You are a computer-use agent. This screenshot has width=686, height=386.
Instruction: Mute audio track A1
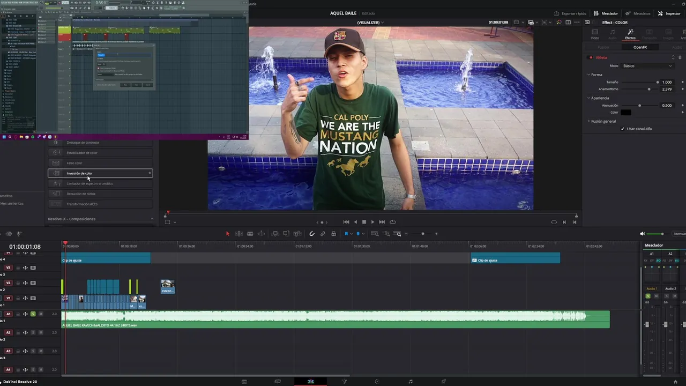(41, 314)
